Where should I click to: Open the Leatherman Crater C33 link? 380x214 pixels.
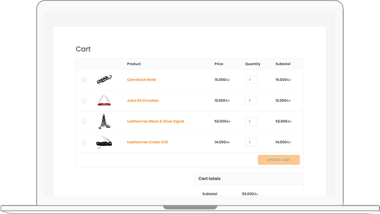point(147,142)
